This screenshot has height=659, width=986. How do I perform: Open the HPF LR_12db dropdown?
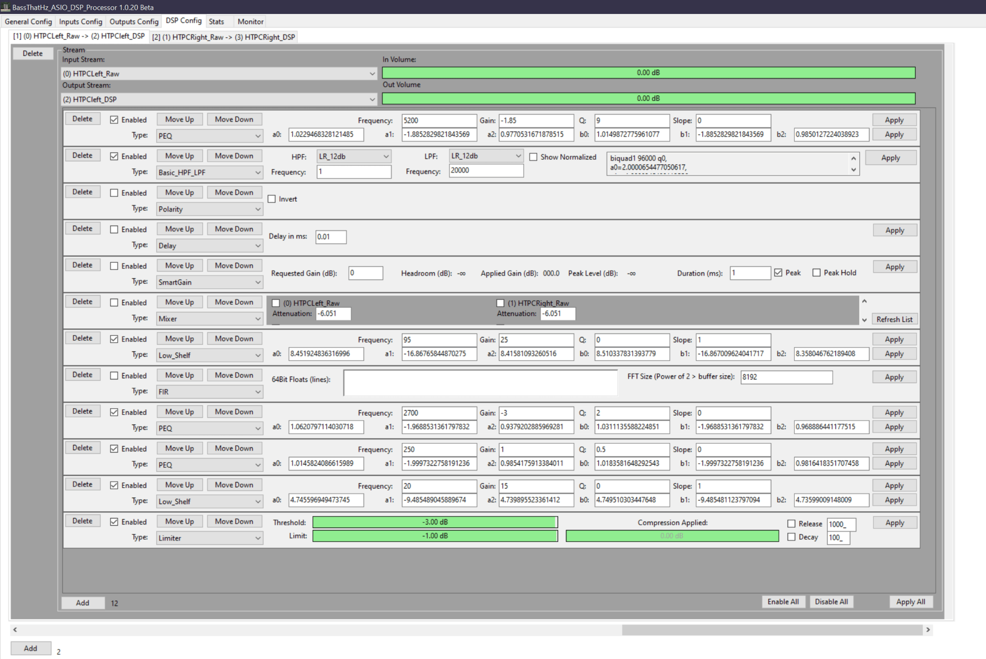(x=354, y=156)
